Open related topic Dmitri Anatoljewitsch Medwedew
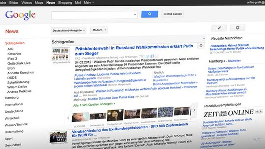The width and height of the screenshot is (265, 149). point(175,84)
